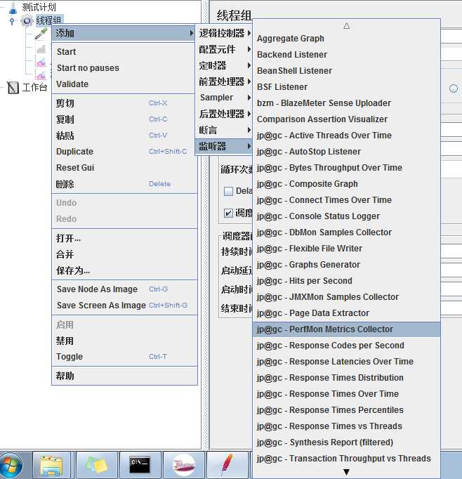Expand 后置处理器 submenu
The height and width of the screenshot is (479, 462).
tap(225, 114)
